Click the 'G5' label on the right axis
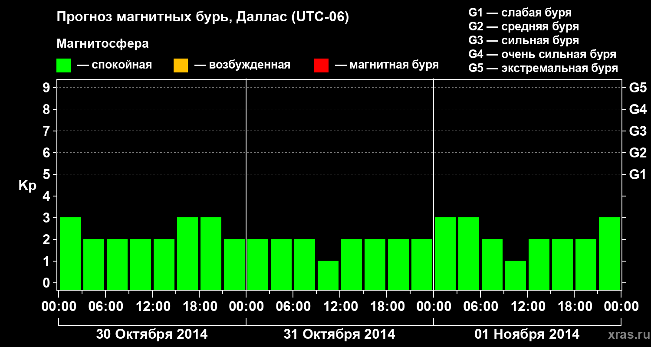This screenshot has height=347, width=651. click(638, 88)
